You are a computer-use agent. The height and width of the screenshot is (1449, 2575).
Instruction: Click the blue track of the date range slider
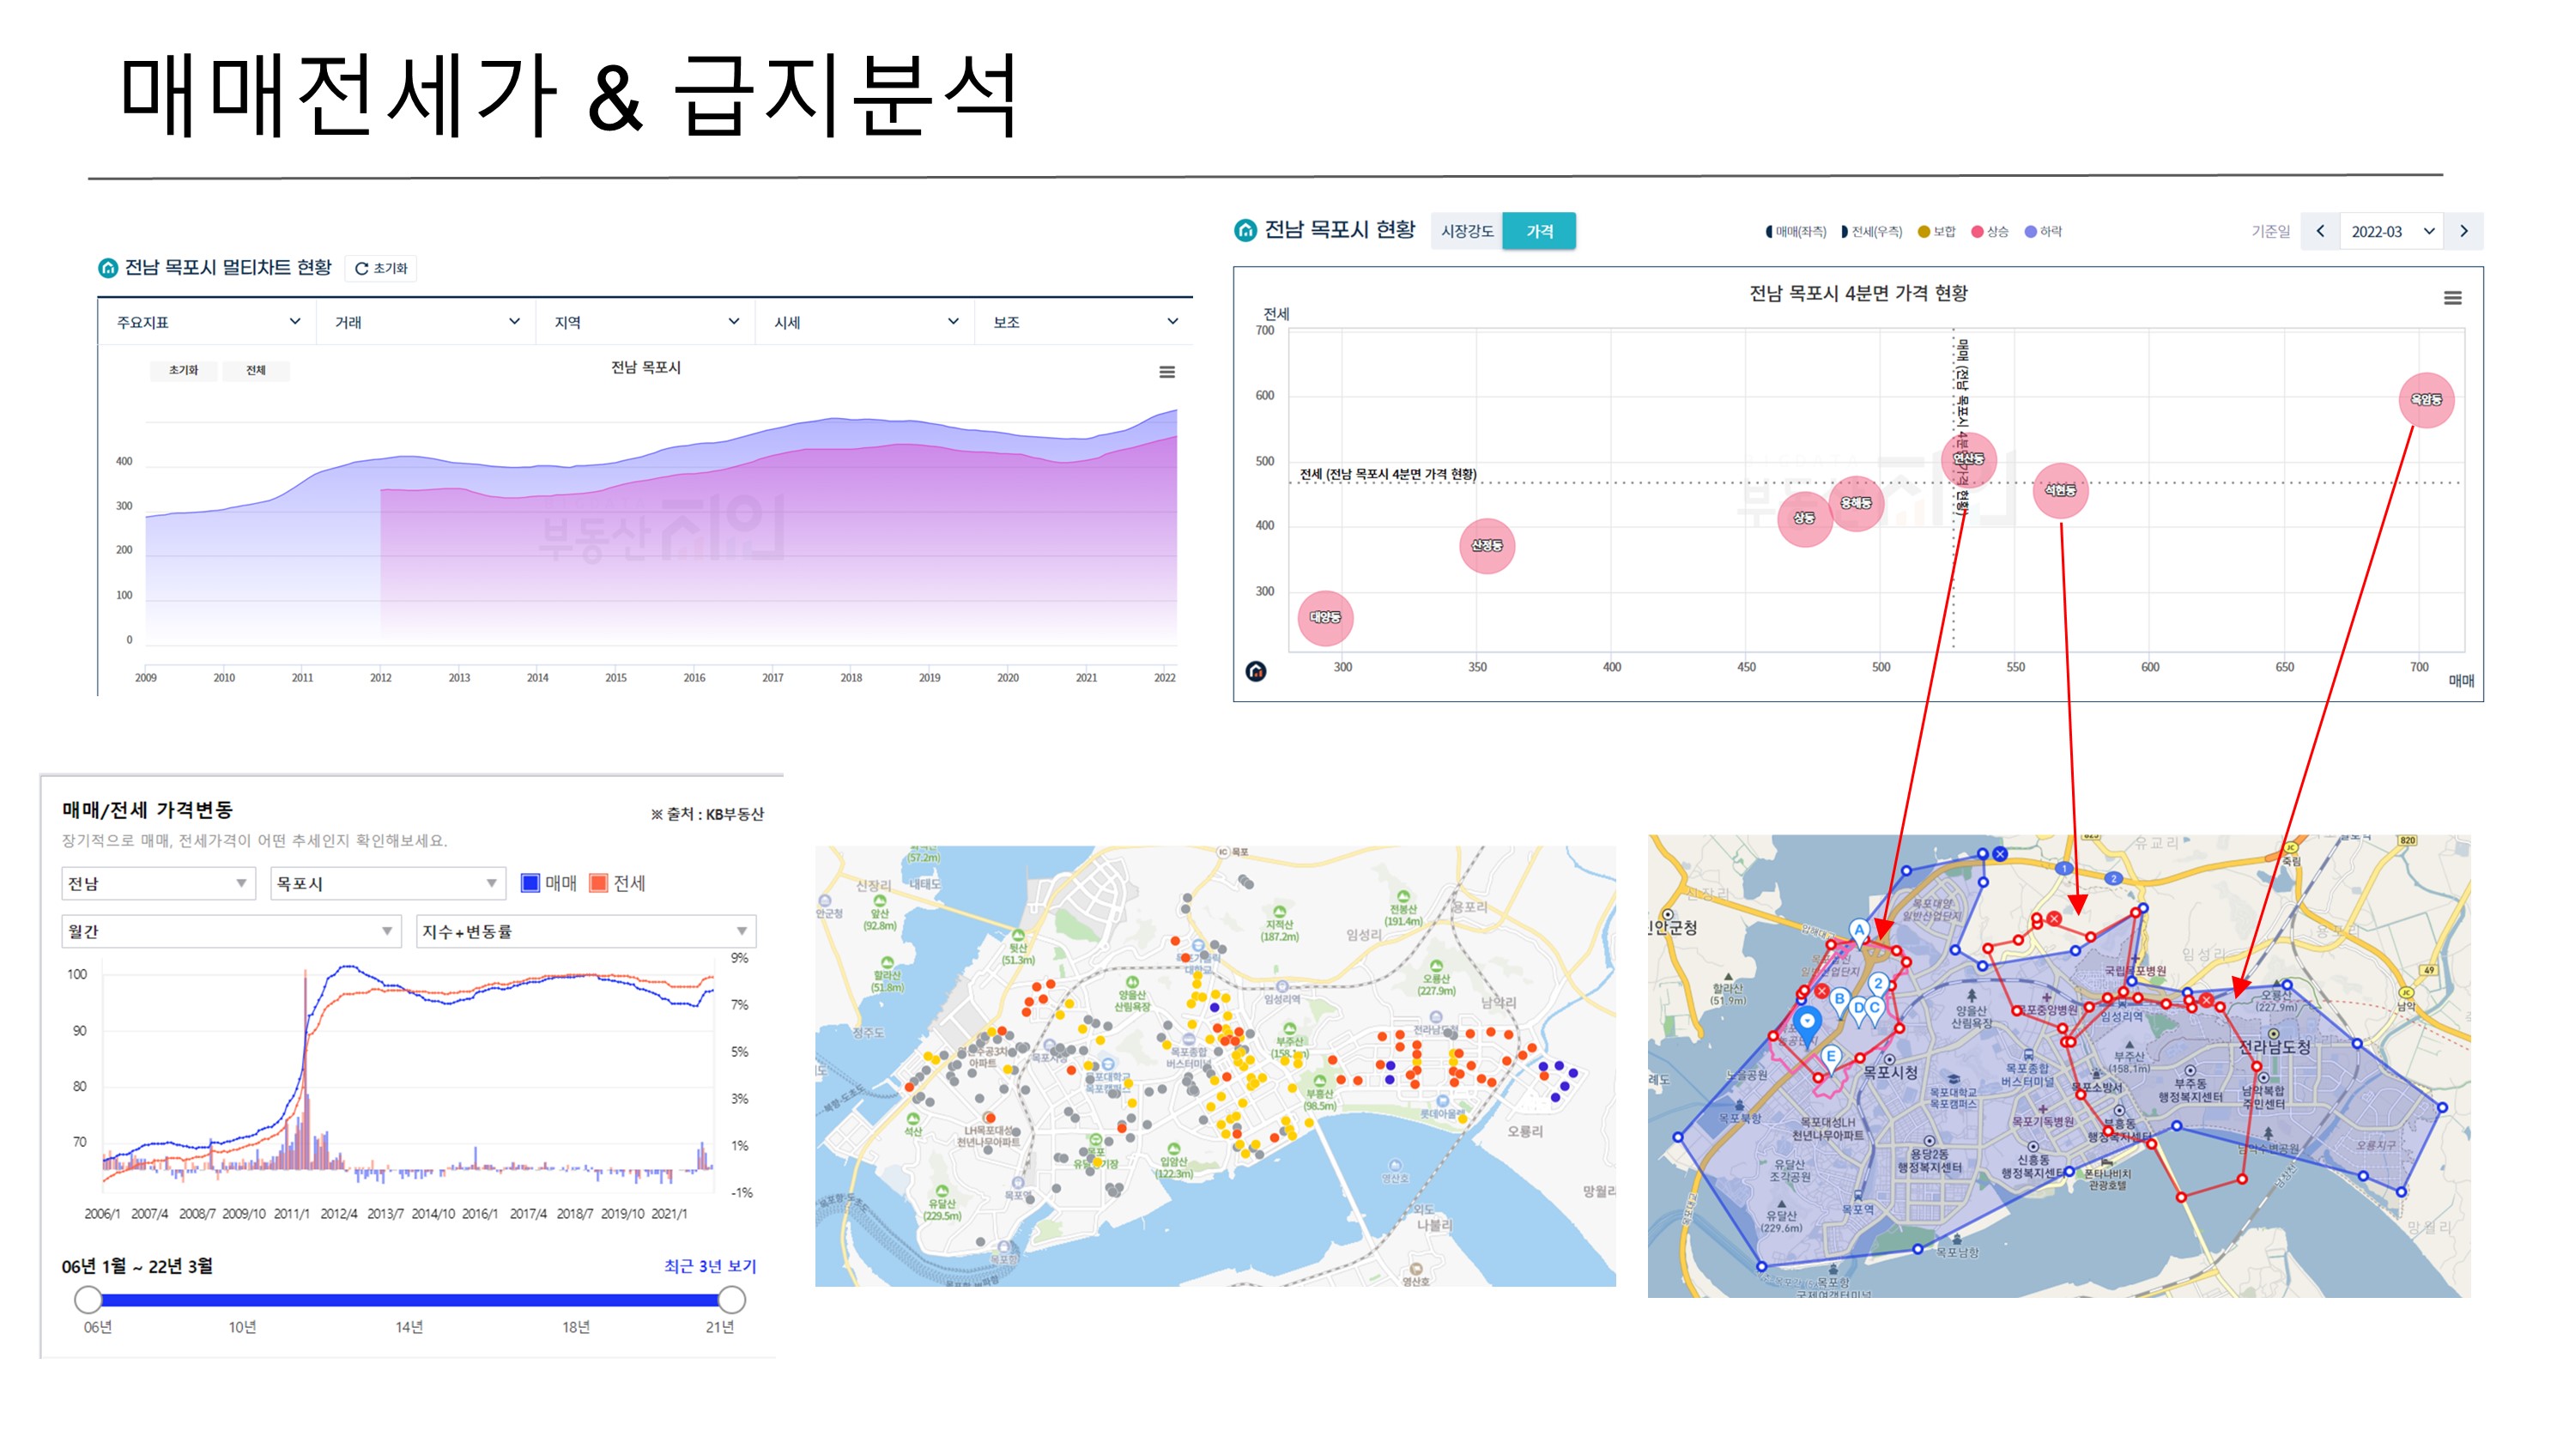(x=409, y=1299)
